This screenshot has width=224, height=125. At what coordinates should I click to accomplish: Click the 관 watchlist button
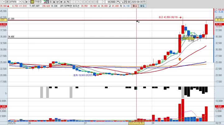click(x=7, y=2)
